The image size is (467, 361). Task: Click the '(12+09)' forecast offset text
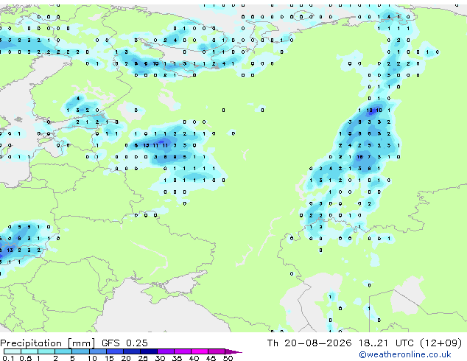coord(440,343)
